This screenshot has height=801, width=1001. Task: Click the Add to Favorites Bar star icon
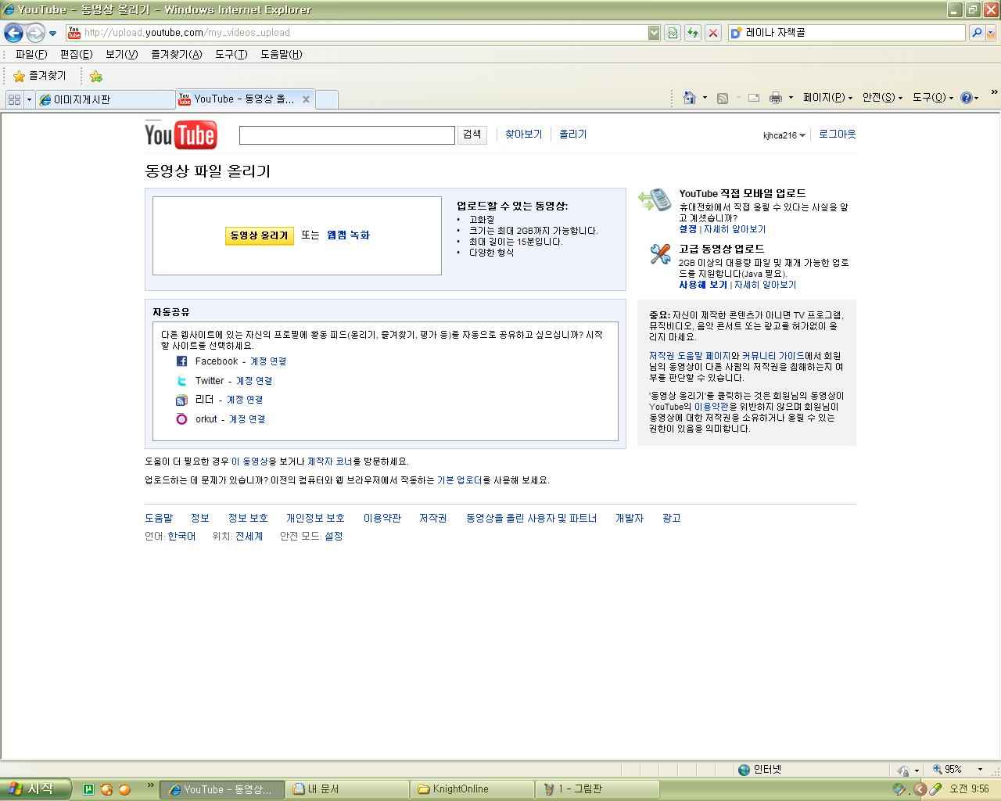95,76
